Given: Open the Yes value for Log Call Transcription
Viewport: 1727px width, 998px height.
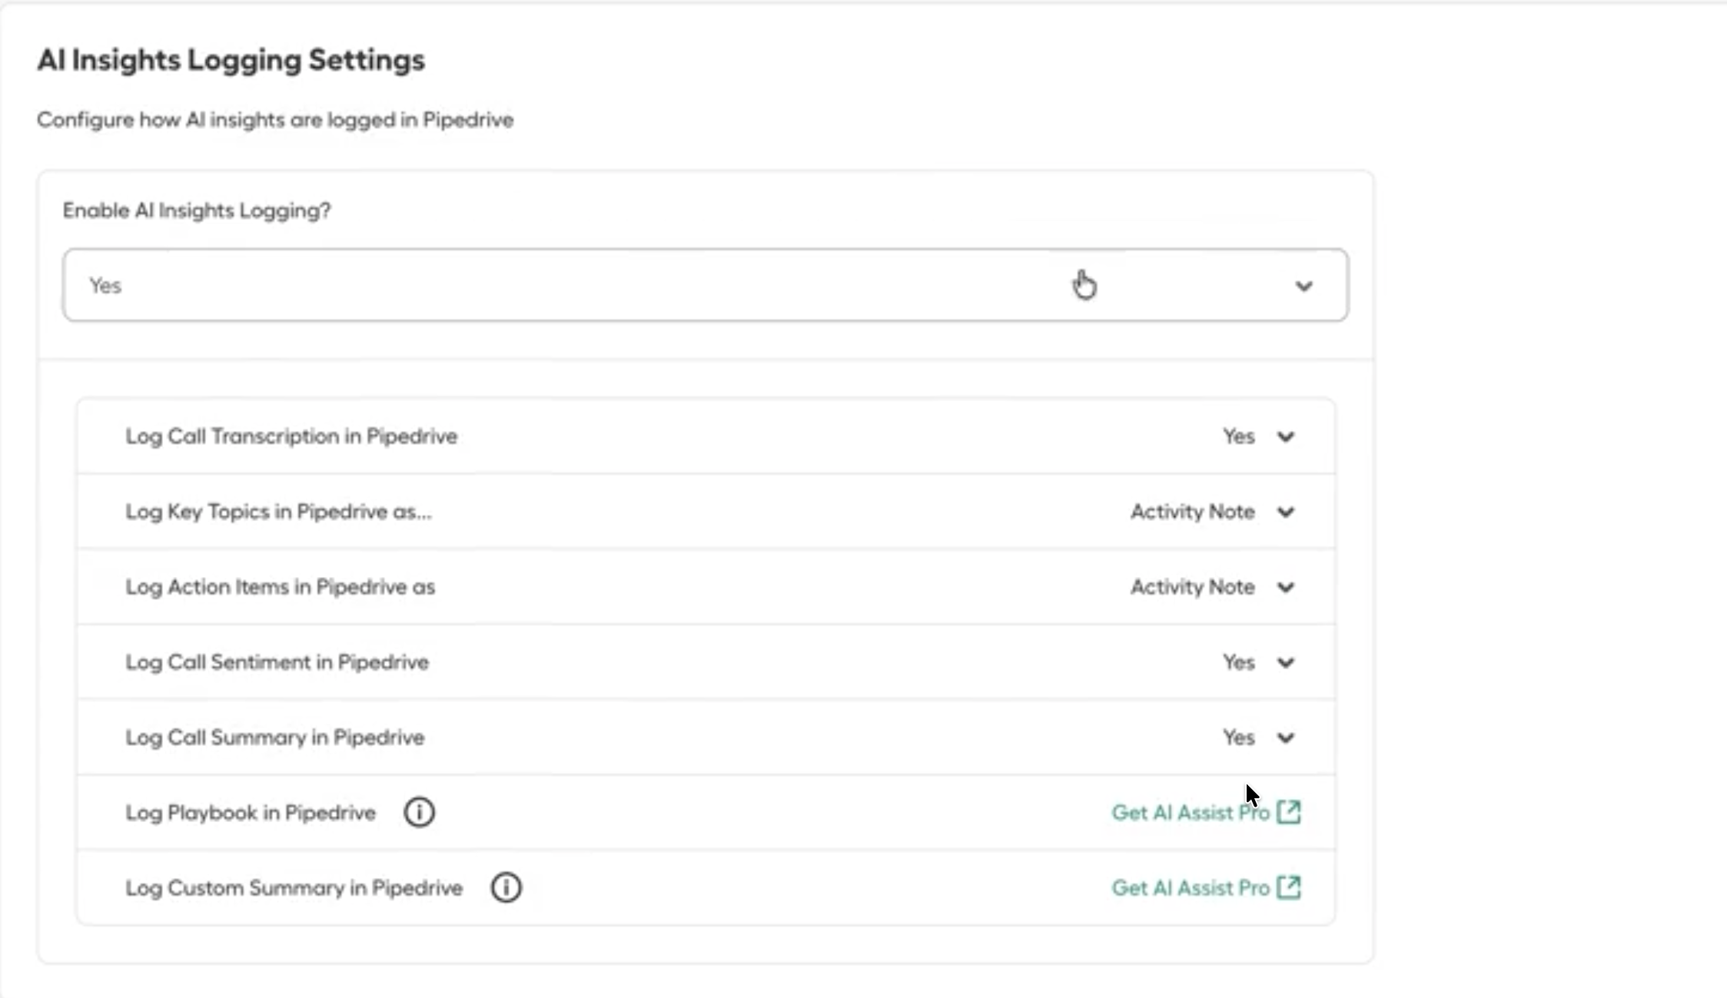Looking at the screenshot, I should tap(1238, 436).
